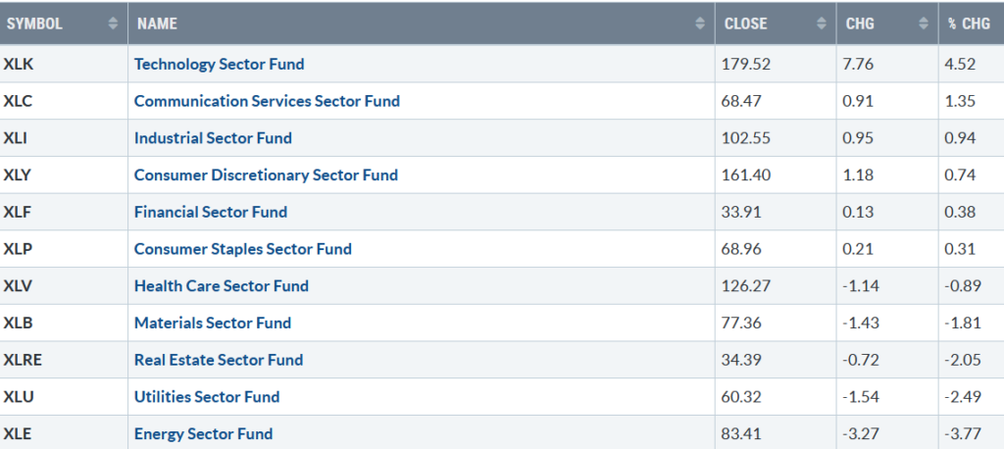
Task: Open Utilities Sector Fund link
Action: [207, 397]
